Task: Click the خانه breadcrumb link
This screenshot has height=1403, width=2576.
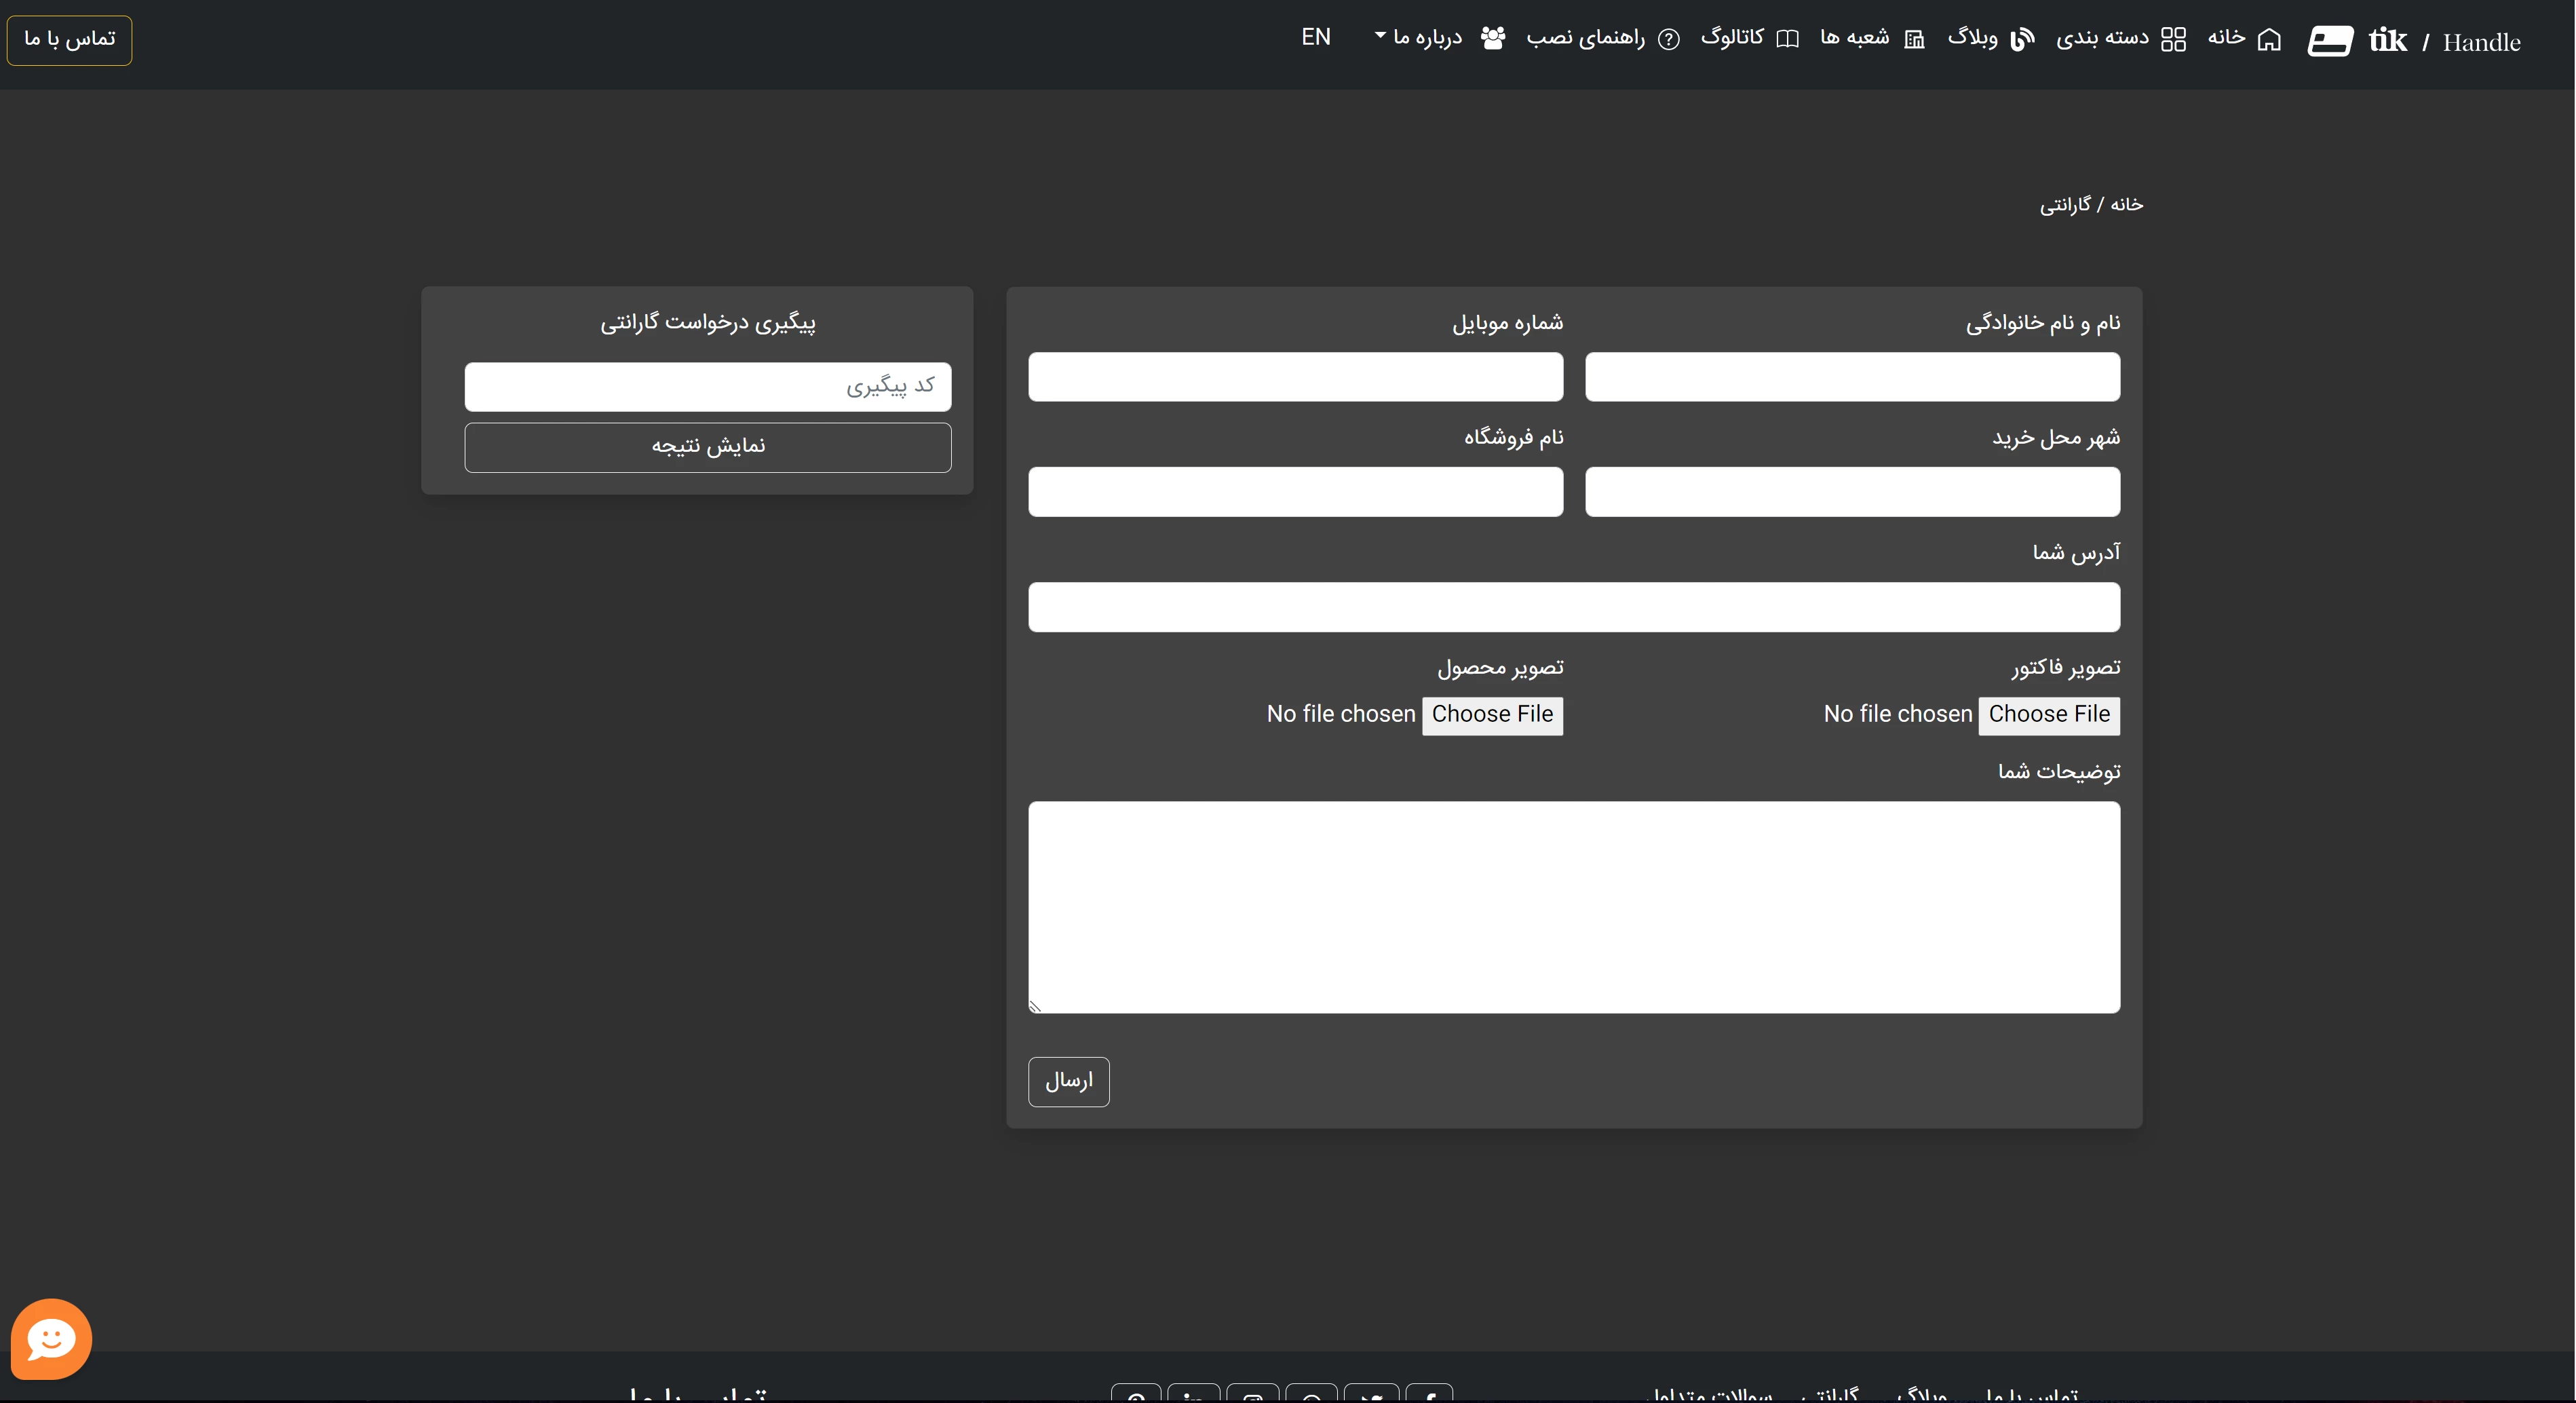Action: (x=2126, y=205)
